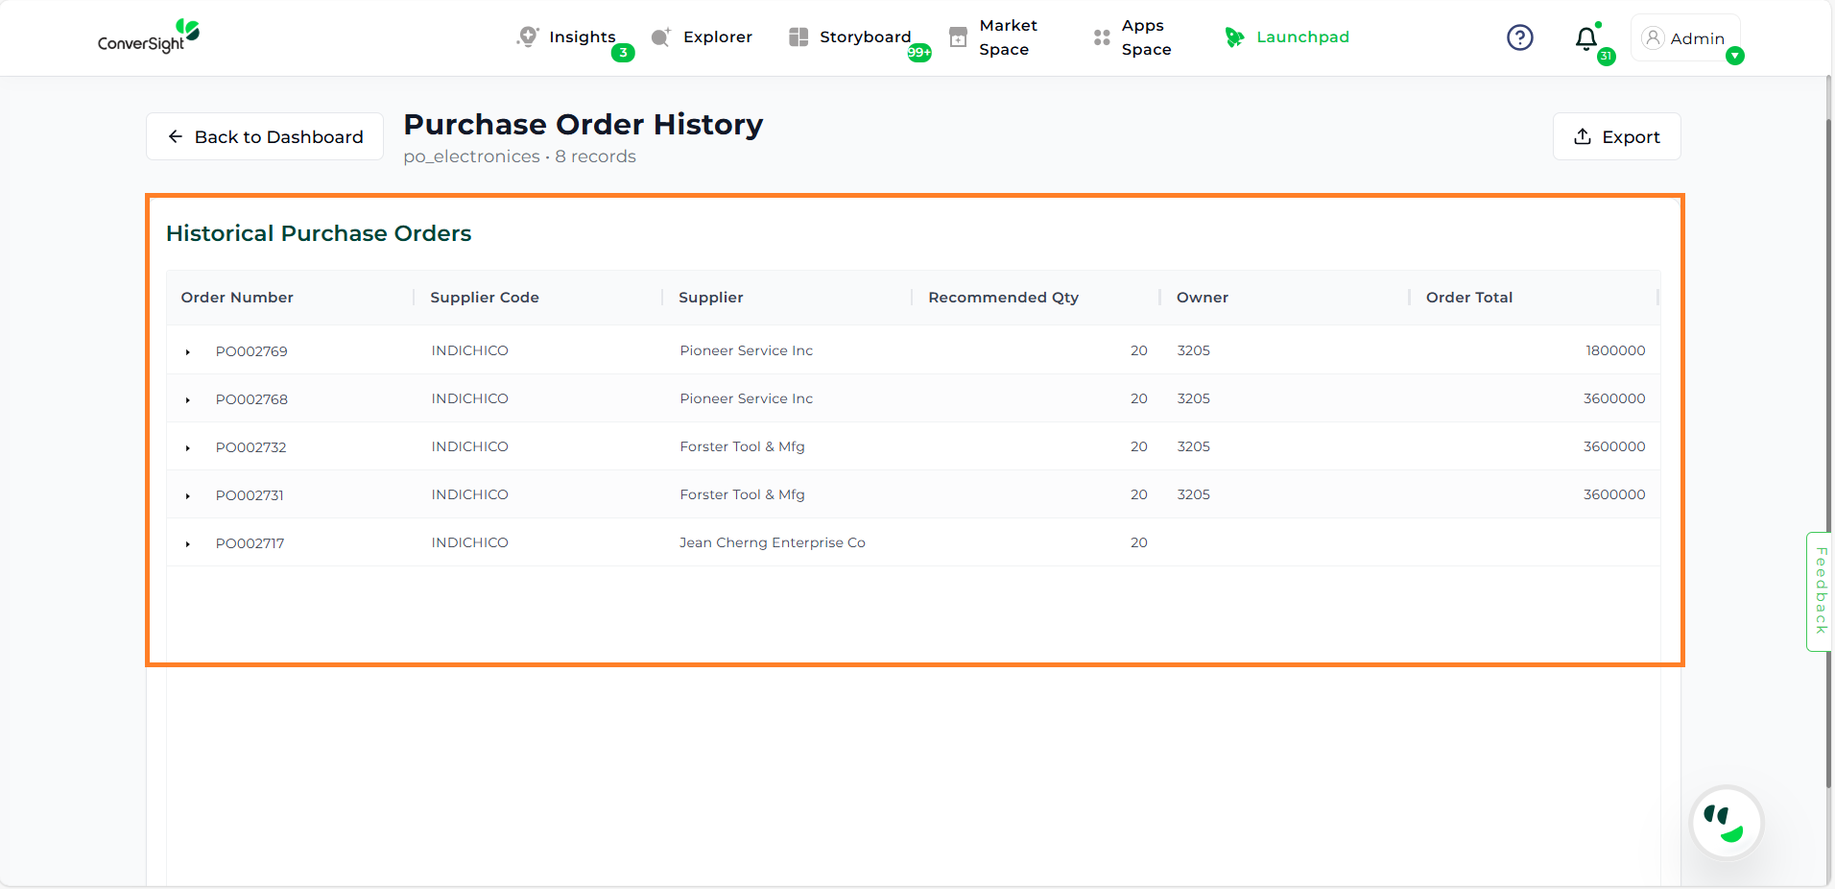Click the Storyboard layout icon

798,37
